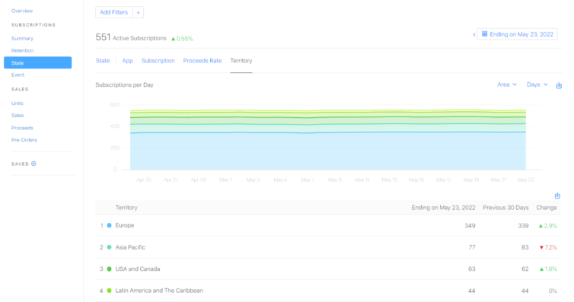This screenshot has width=574, height=302.
Task: Click the add icon next to SAVED
Action: click(33, 164)
